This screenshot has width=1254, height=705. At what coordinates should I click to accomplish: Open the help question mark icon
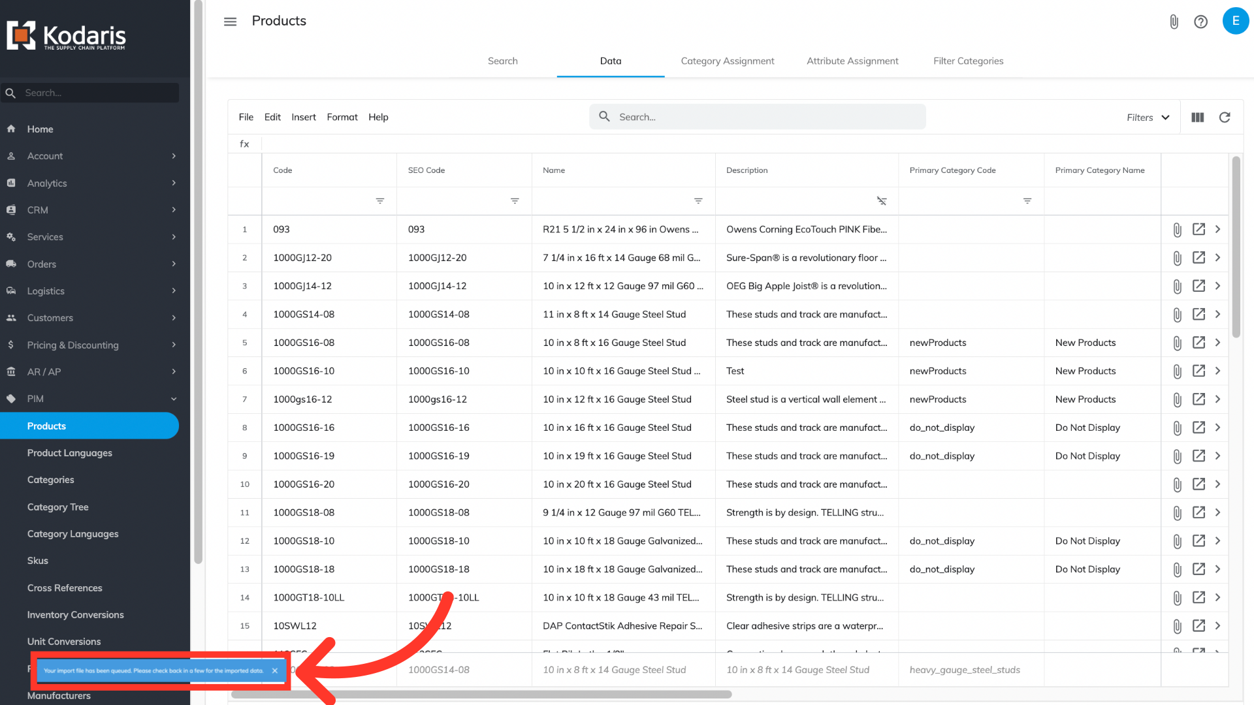[1200, 22]
